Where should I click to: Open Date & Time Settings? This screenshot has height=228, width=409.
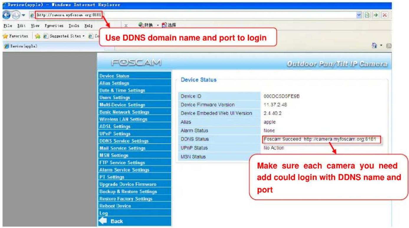[x=134, y=90]
